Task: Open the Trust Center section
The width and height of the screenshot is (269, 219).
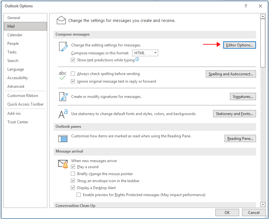Action: pyautogui.click(x=17, y=122)
